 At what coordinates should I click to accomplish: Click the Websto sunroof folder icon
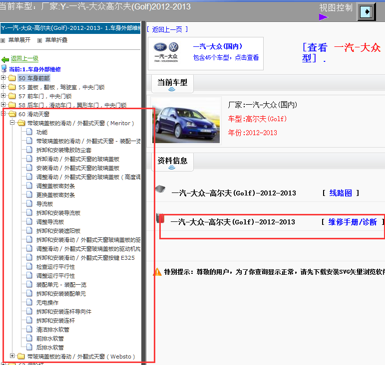[21, 356]
